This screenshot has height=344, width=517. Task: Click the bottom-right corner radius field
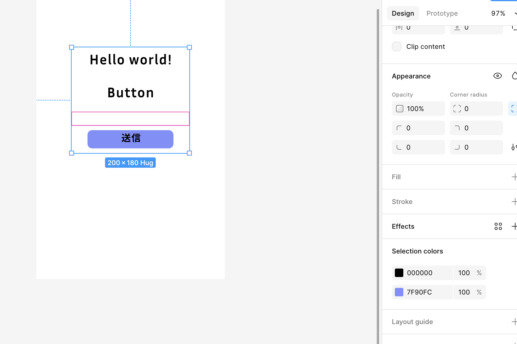coord(481,147)
